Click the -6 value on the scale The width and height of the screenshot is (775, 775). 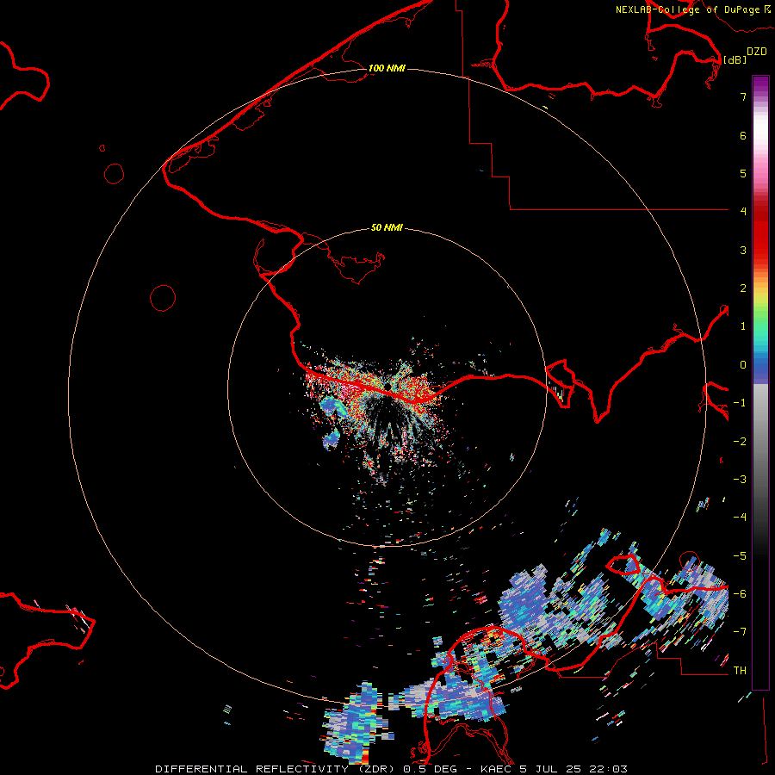click(x=740, y=594)
